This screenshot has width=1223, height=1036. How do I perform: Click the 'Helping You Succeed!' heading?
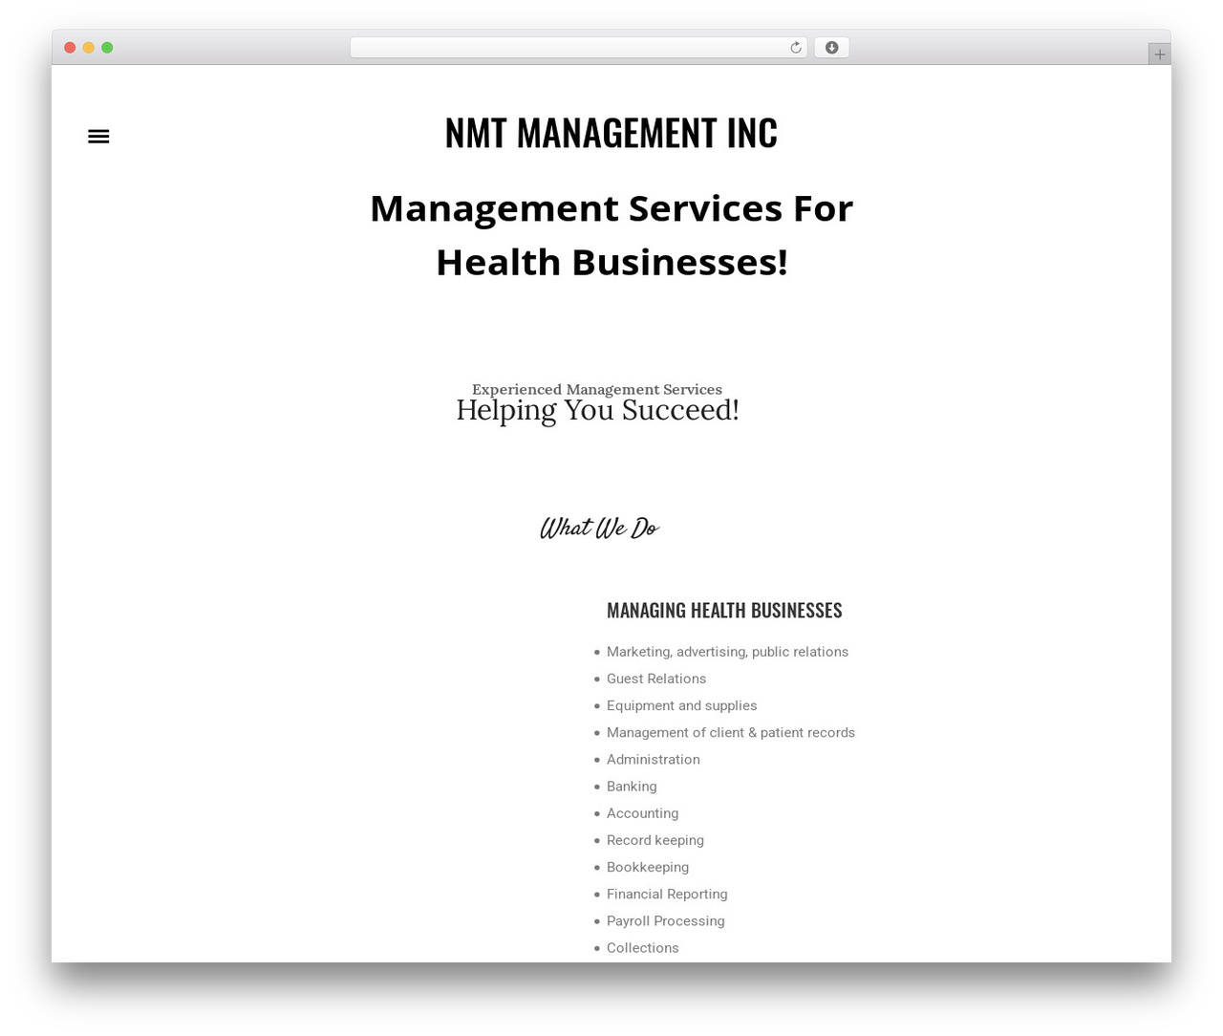pos(597,410)
